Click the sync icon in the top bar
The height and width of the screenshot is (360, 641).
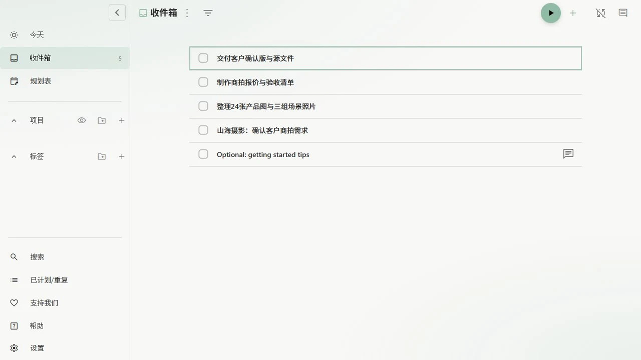point(601,13)
